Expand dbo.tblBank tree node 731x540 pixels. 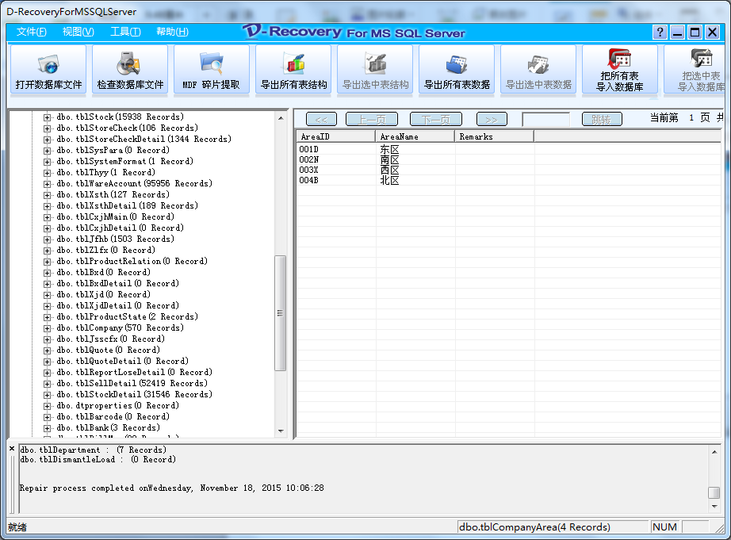pyautogui.click(x=47, y=428)
